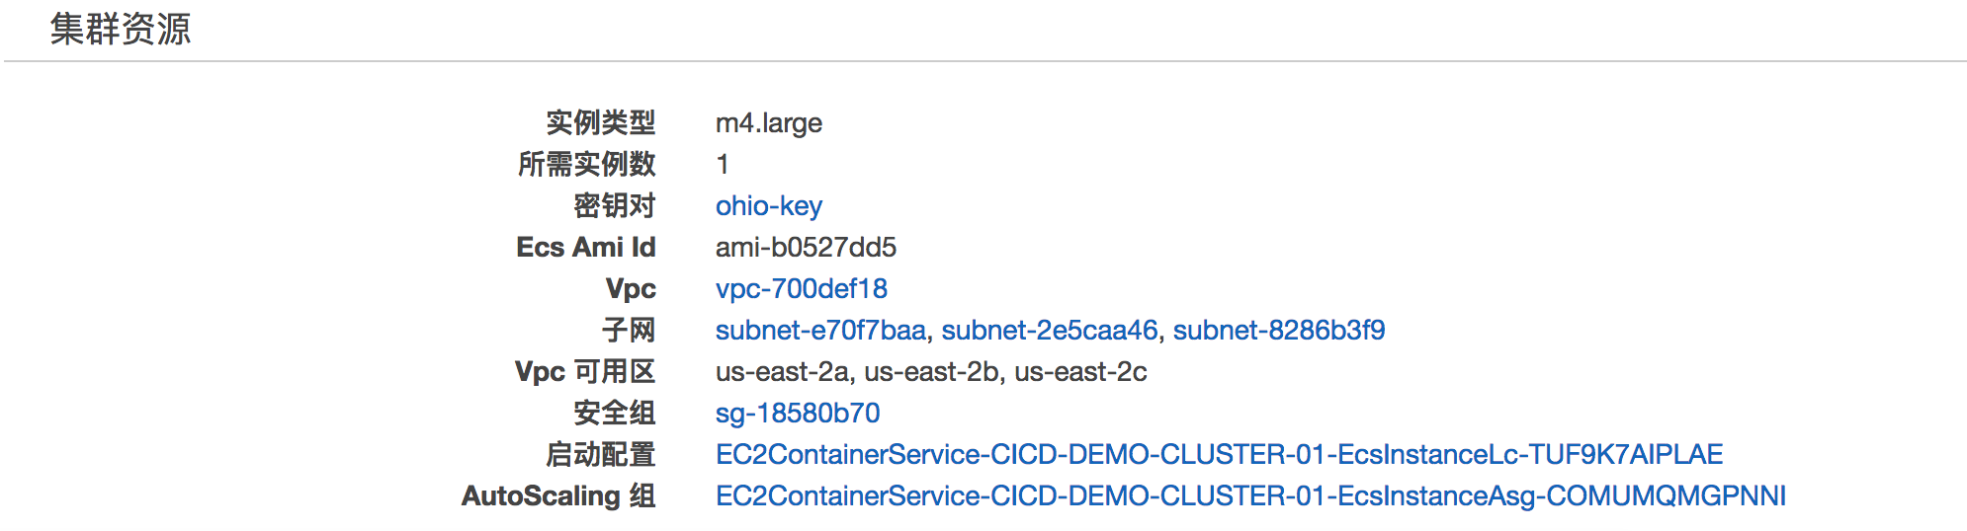
Task: Open security group sg-18580b70
Action: (797, 413)
